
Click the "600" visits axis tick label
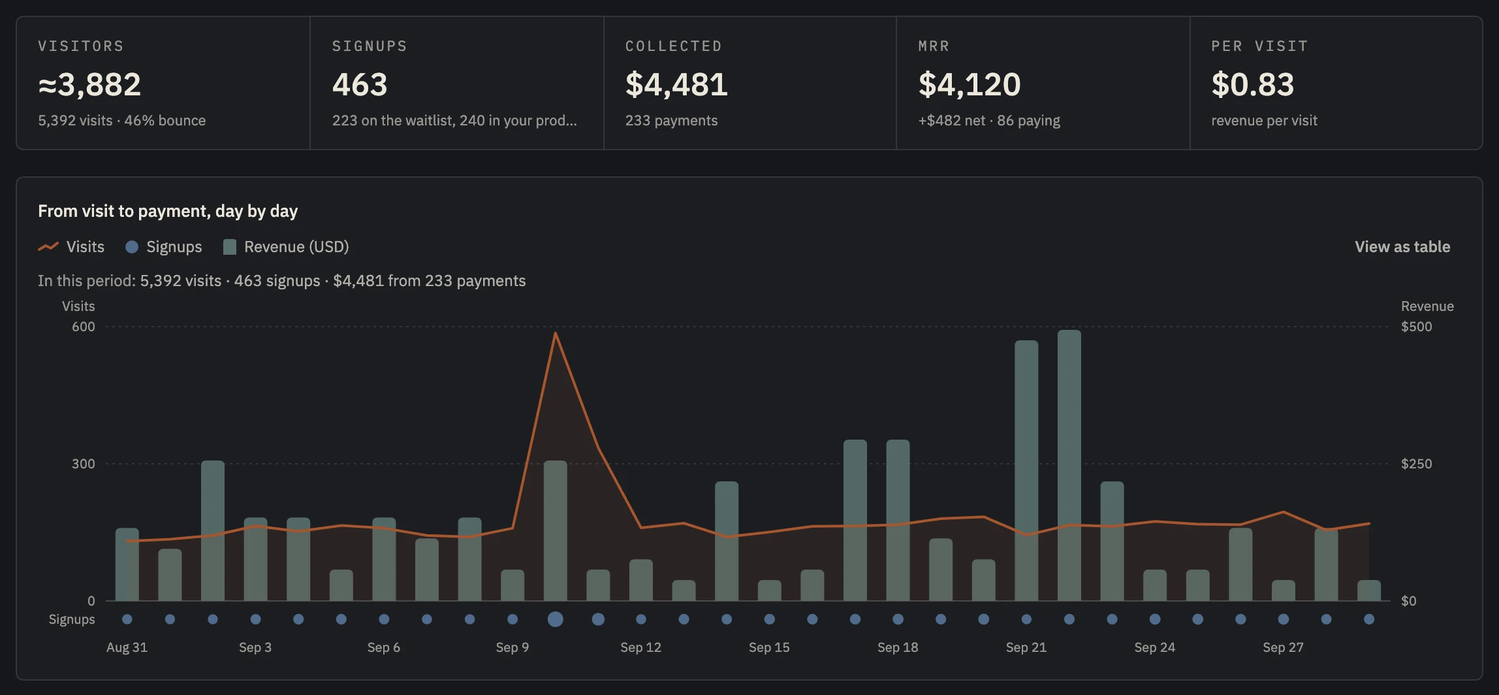84,327
